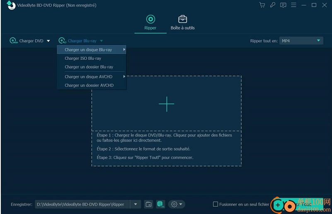Expand the Charger DVD dropdown arrow

48,41
